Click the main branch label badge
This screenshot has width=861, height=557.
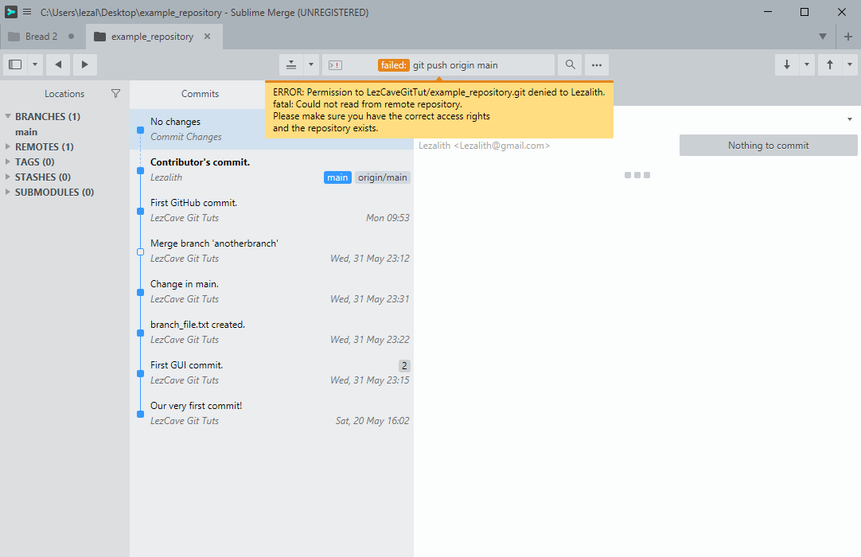point(337,177)
